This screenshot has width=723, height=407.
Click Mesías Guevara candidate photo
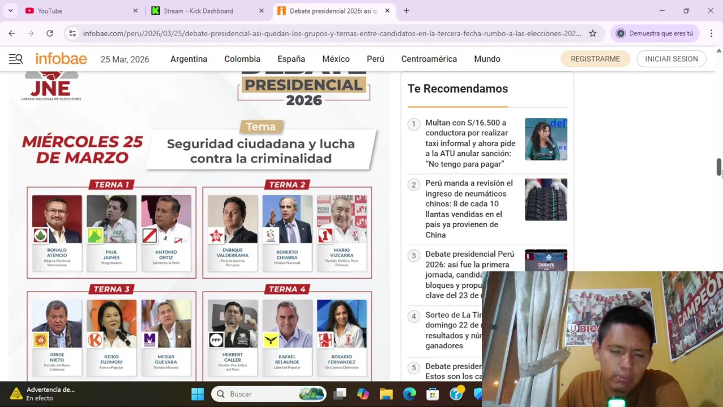click(x=166, y=324)
